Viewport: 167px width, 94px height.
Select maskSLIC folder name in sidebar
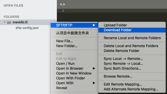tap(20, 22)
